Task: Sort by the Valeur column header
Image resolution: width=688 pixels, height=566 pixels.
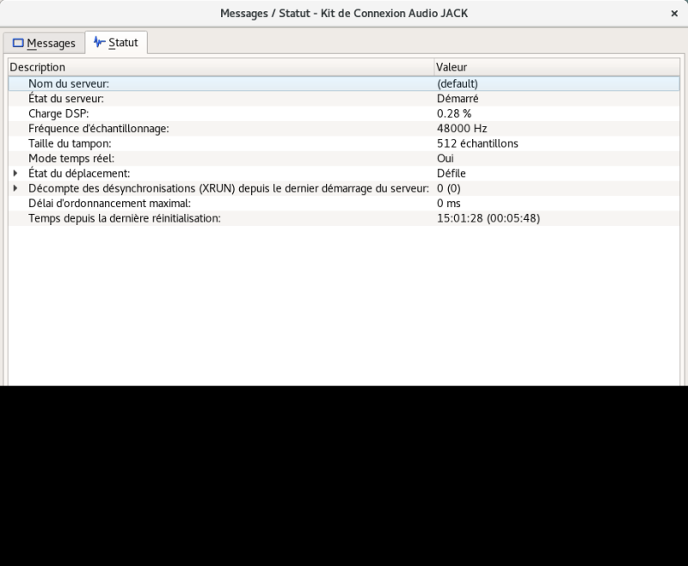Action: tap(556, 67)
